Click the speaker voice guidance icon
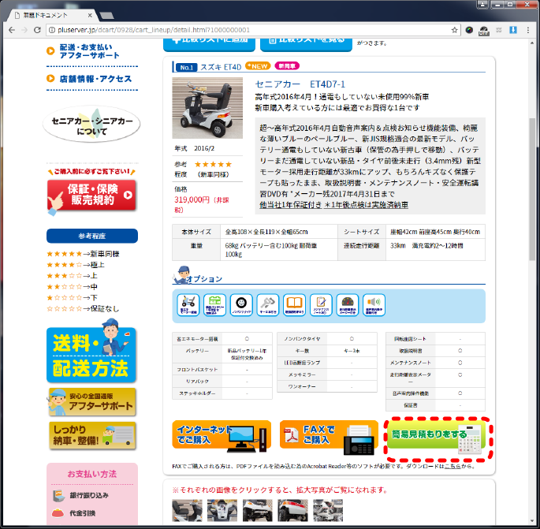 point(374,305)
